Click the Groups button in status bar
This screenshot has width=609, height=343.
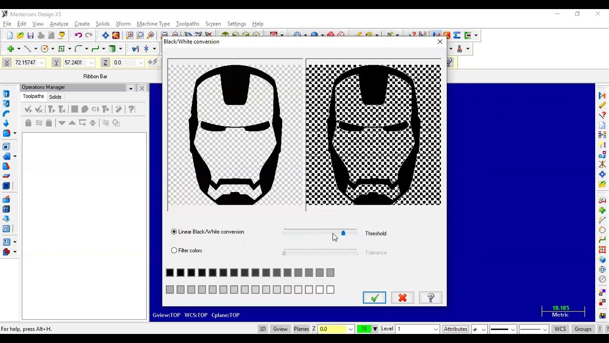click(583, 329)
